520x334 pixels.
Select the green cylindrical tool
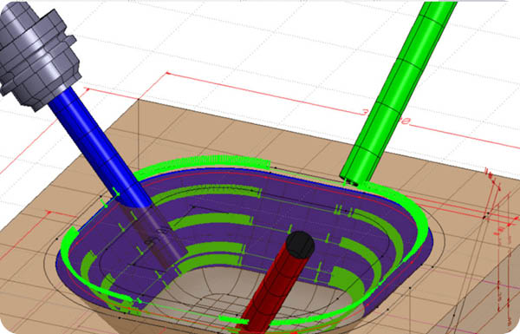click(x=398, y=93)
